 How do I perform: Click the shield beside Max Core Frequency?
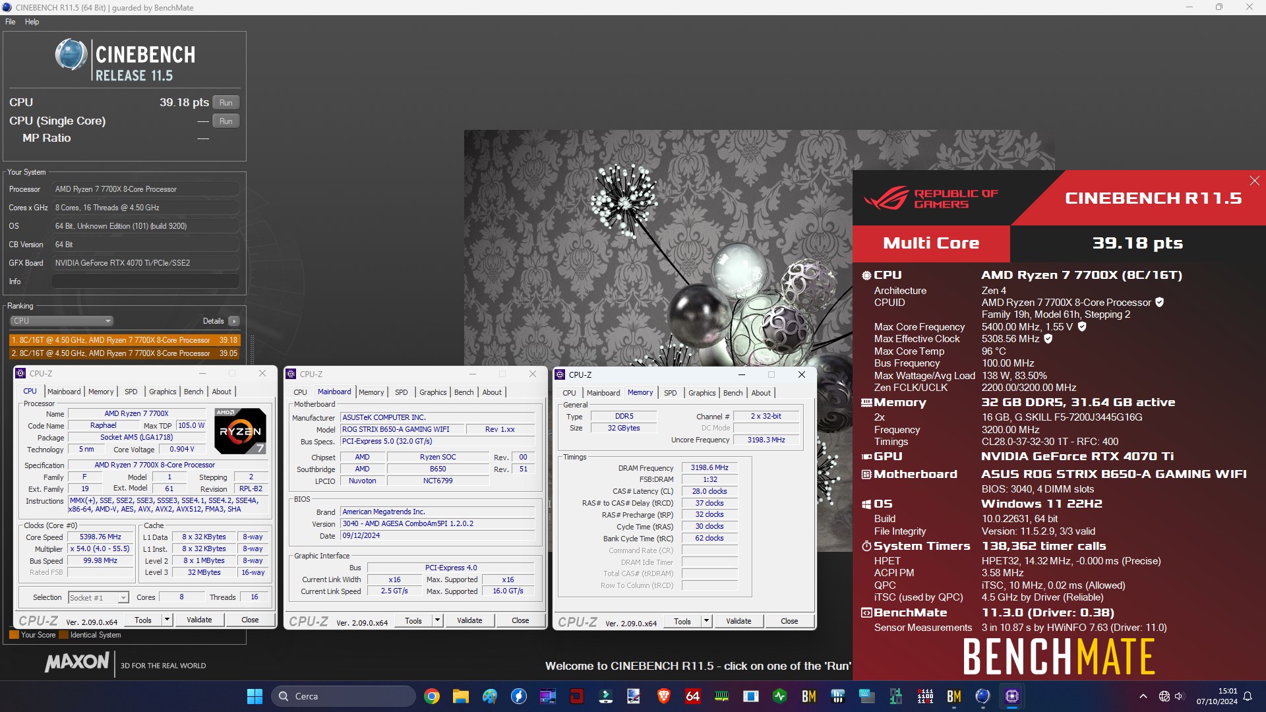pos(1082,327)
